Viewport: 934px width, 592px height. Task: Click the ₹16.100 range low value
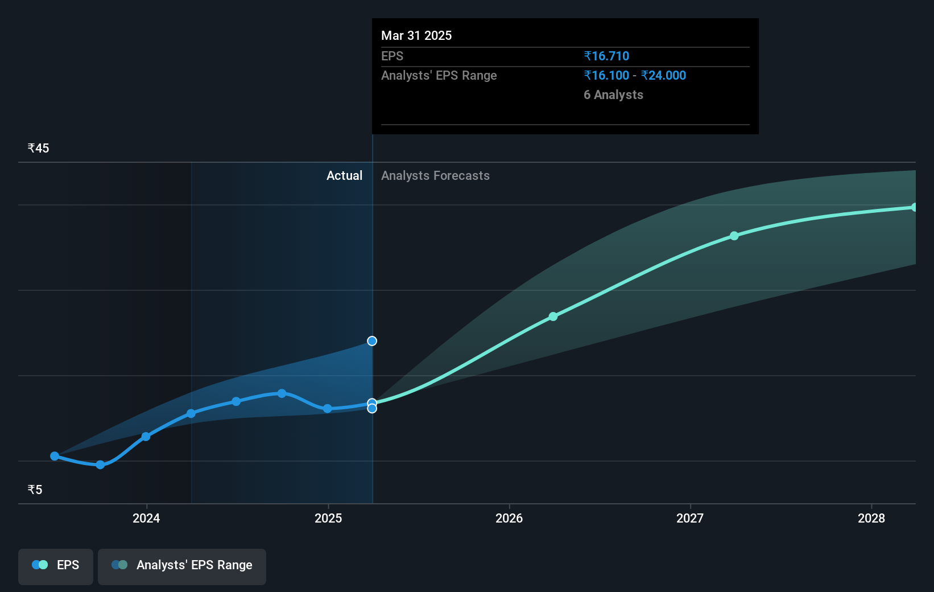(x=606, y=76)
